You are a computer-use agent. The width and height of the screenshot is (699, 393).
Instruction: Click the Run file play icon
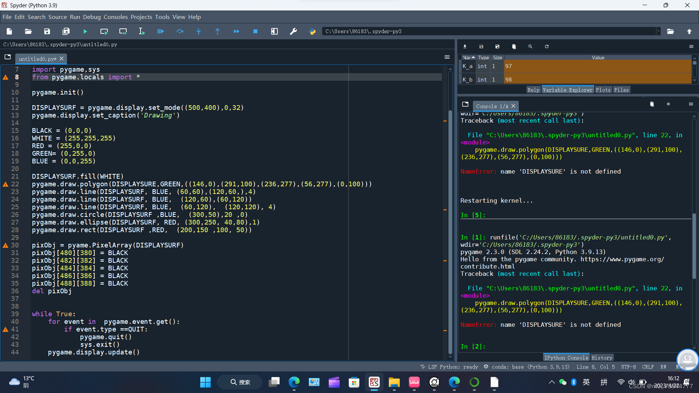[x=85, y=32]
